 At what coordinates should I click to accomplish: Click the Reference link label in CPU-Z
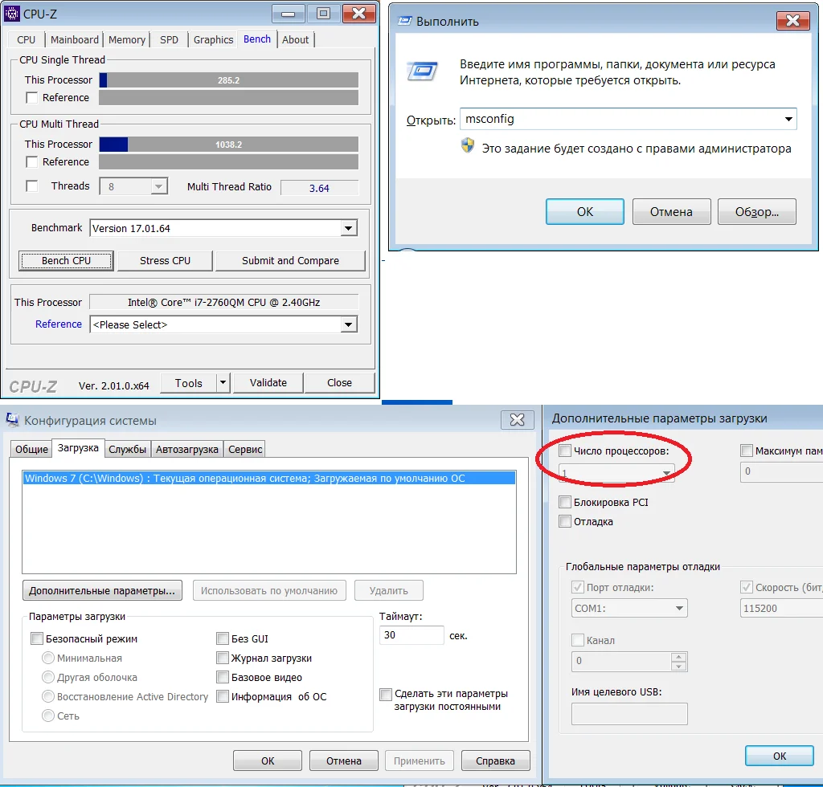[x=58, y=324]
